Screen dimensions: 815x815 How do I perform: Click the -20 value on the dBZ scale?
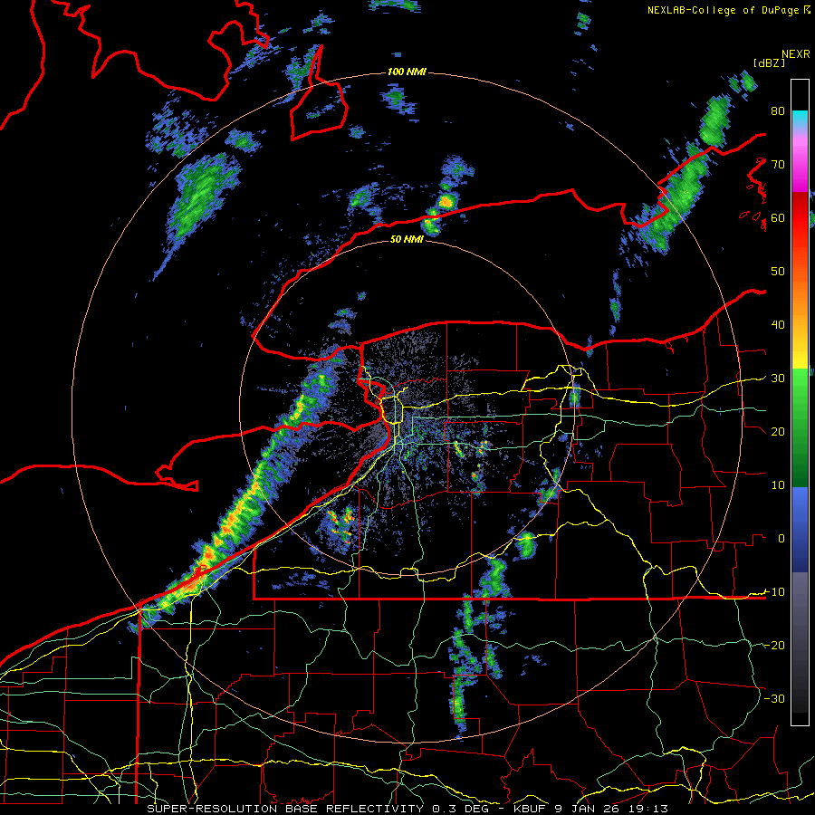click(774, 645)
